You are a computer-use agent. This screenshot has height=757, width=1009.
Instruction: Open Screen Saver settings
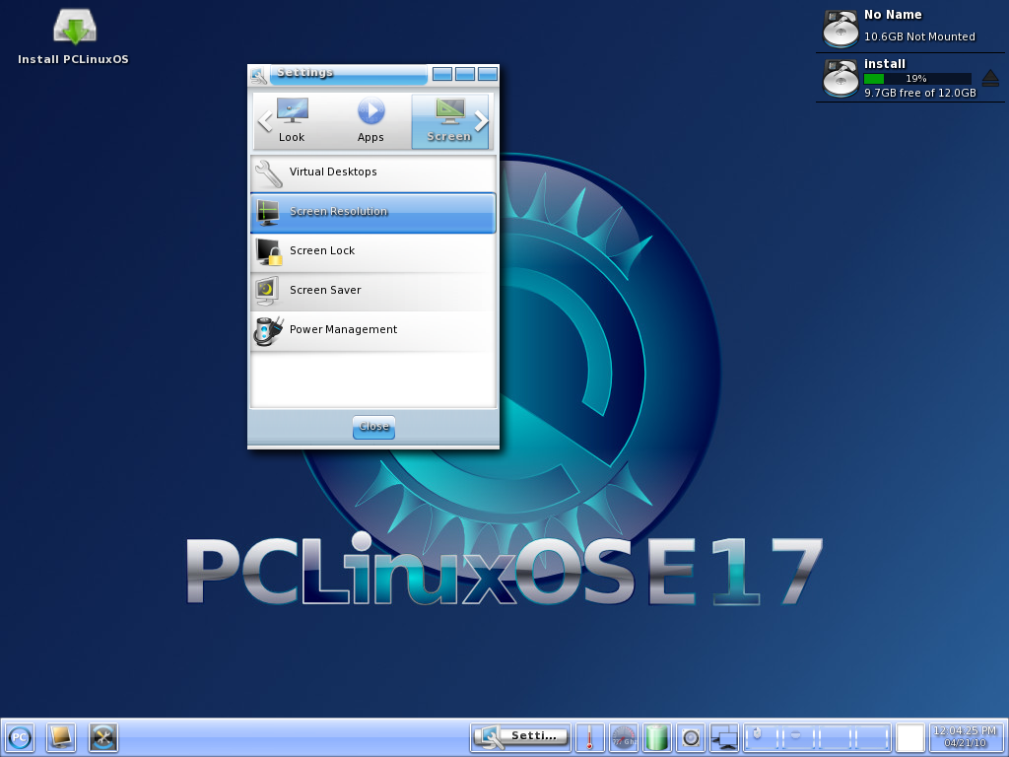(372, 290)
